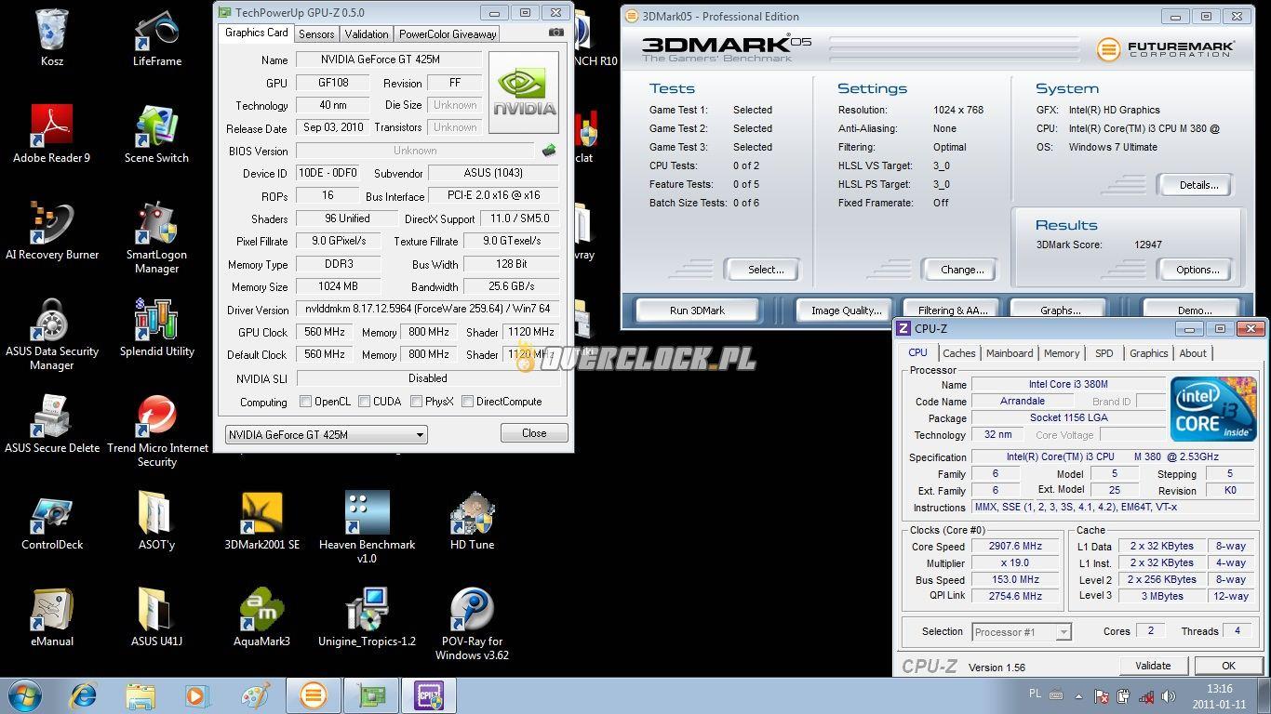Open PowerColor Giveaway tab
Screen dimensions: 1271x714
[448, 33]
